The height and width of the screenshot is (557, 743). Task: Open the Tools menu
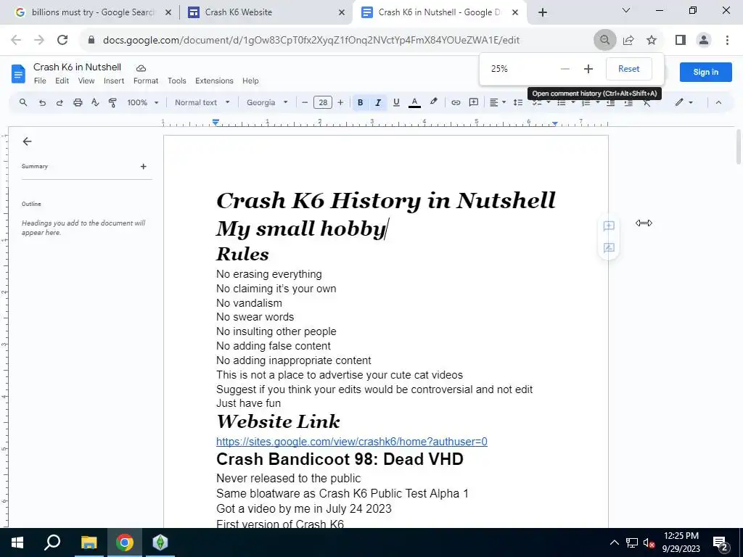click(177, 81)
